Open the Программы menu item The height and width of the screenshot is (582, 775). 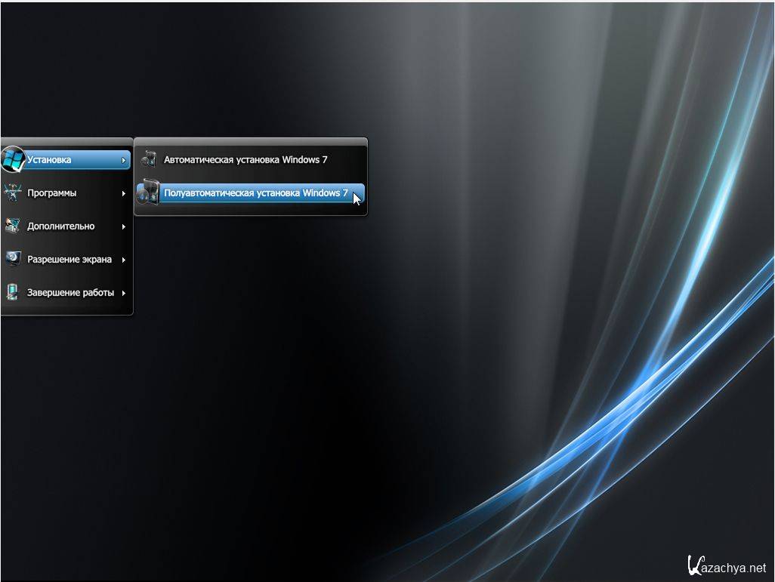tap(66, 193)
